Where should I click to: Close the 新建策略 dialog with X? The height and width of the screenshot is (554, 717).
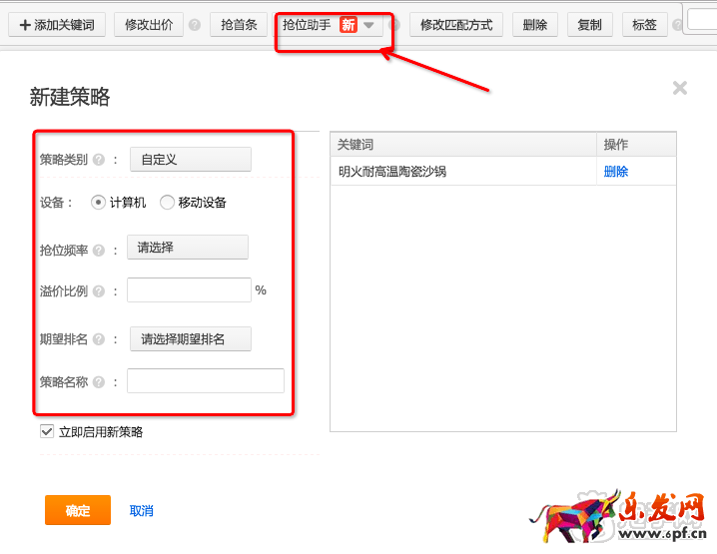point(680,88)
